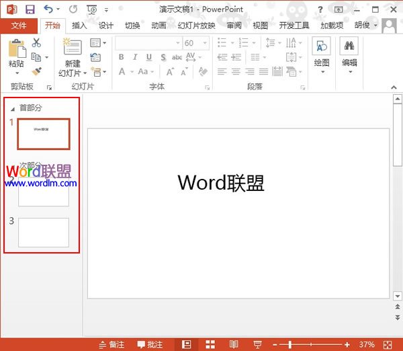Start slideshow from status bar button
This screenshot has height=351, width=403.
(257, 344)
